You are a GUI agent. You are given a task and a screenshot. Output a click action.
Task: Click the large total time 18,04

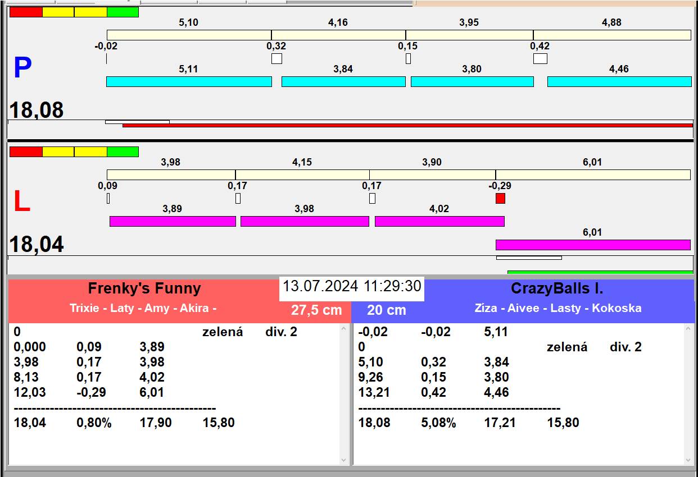[37, 245]
